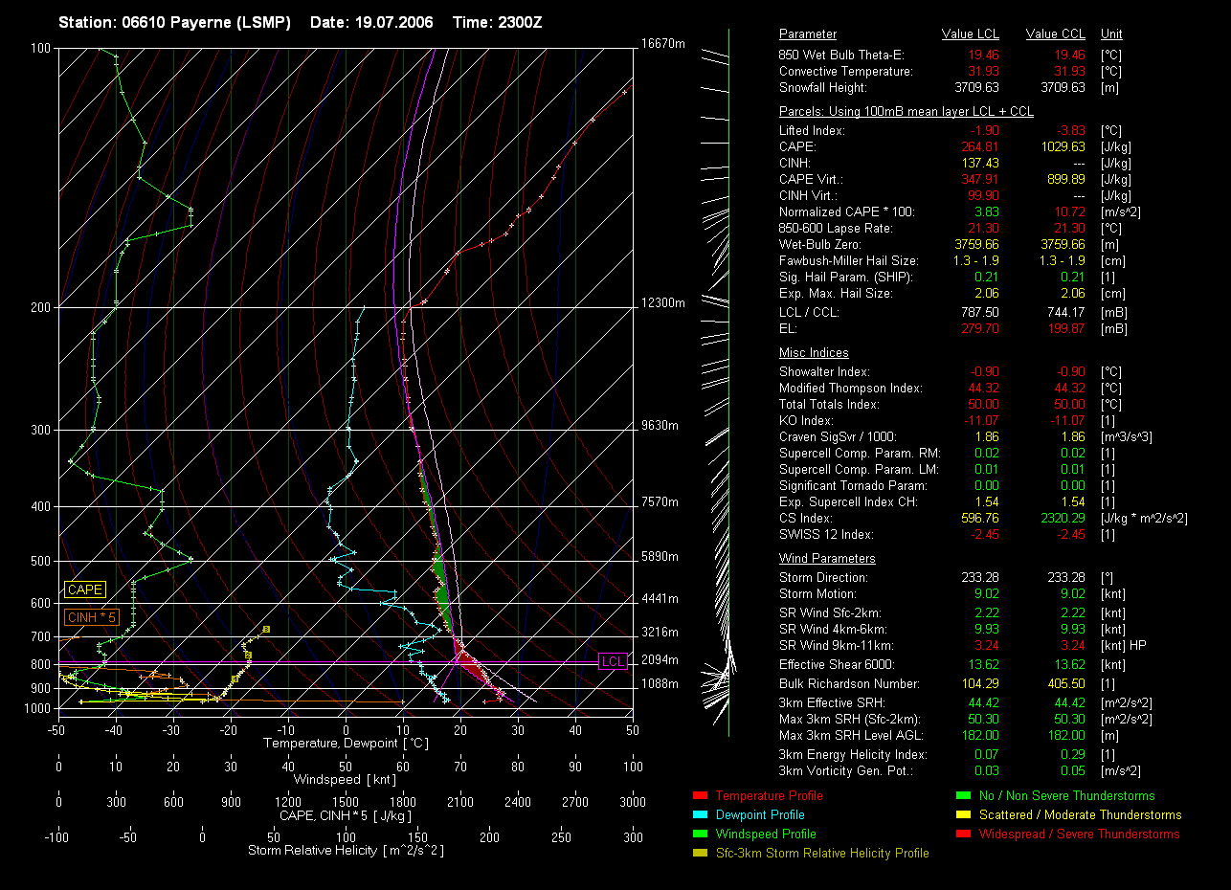Screen dimensions: 1231x890
Task: Select the Value CCL column header
Action: [x=1055, y=34]
